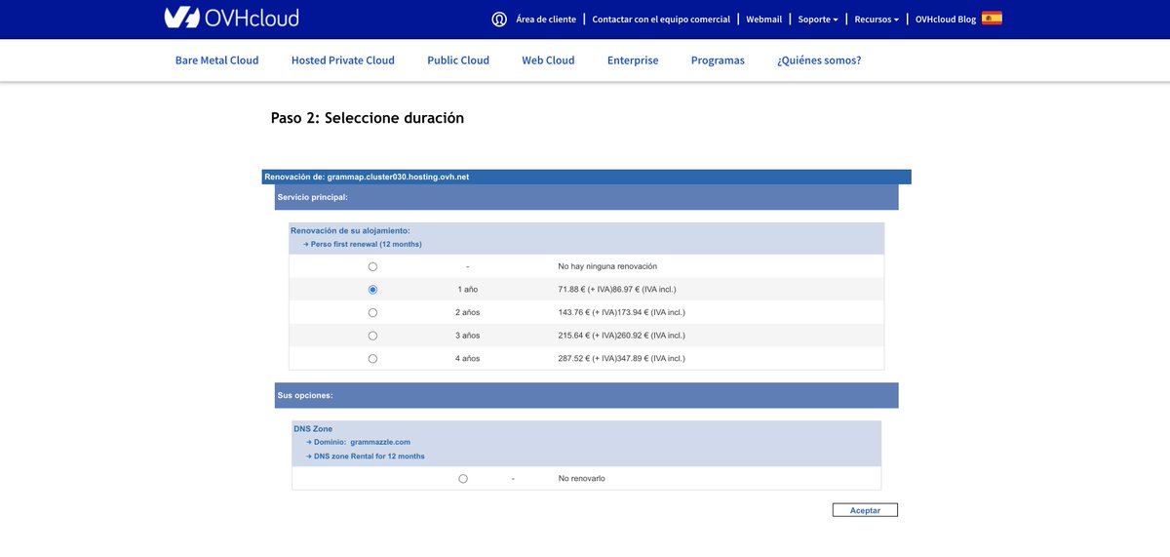Click the '1 año' duration label
Viewport: 1170px width, 557px height.
[468, 290]
